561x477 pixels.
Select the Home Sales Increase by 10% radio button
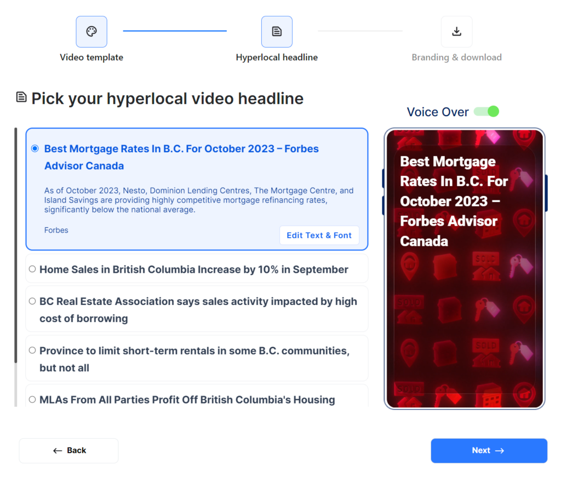point(32,269)
